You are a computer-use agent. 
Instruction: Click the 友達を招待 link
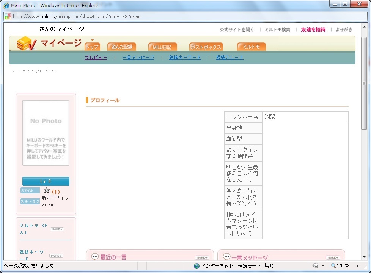(x=313, y=30)
